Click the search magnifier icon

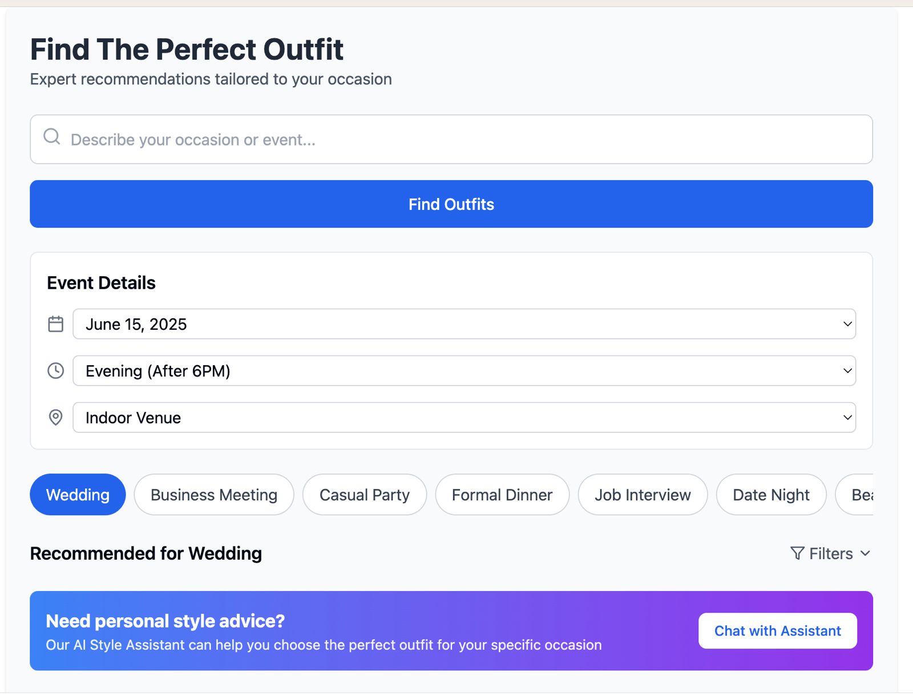52,136
